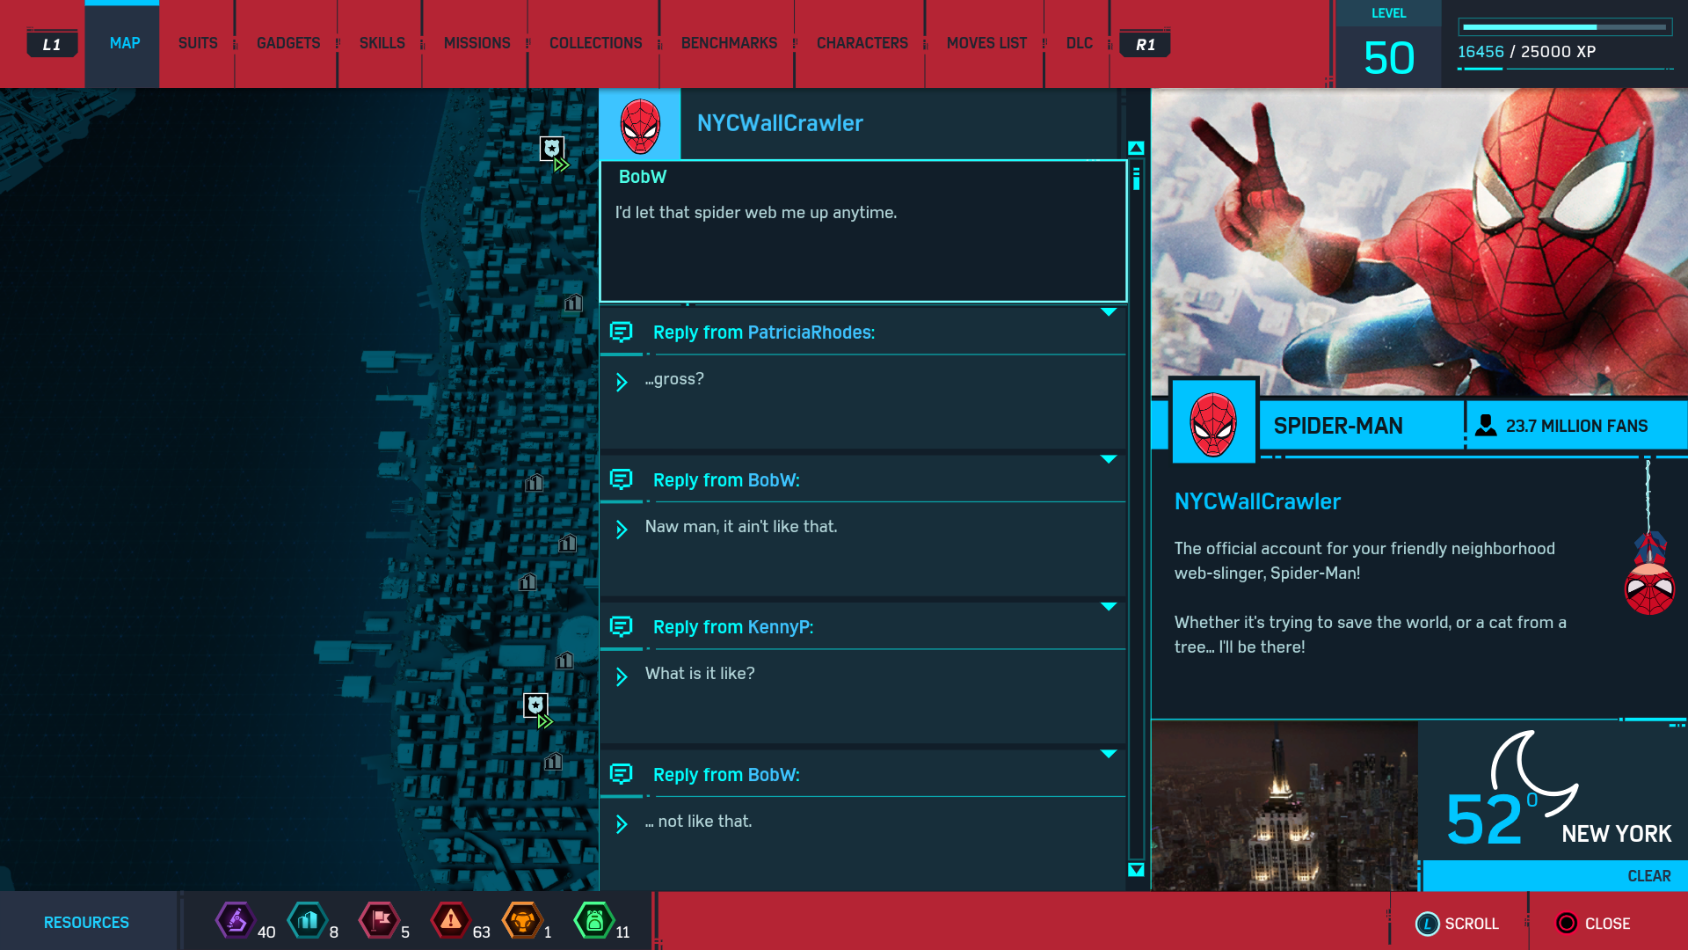Click the 23.7 MILLION FANS label
The image size is (1688, 950).
click(x=1576, y=427)
